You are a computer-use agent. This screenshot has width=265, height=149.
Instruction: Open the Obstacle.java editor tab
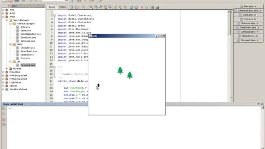tap(248, 36)
